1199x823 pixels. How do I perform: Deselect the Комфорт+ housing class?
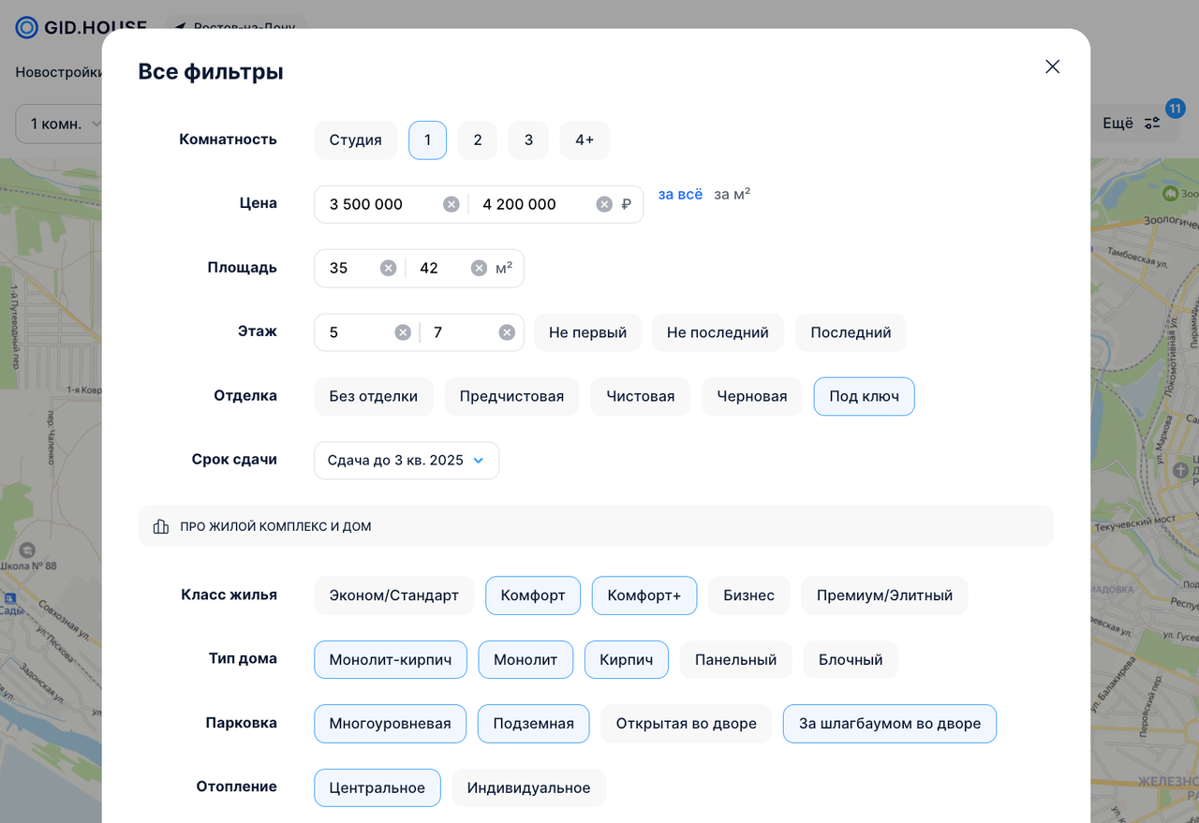point(644,595)
